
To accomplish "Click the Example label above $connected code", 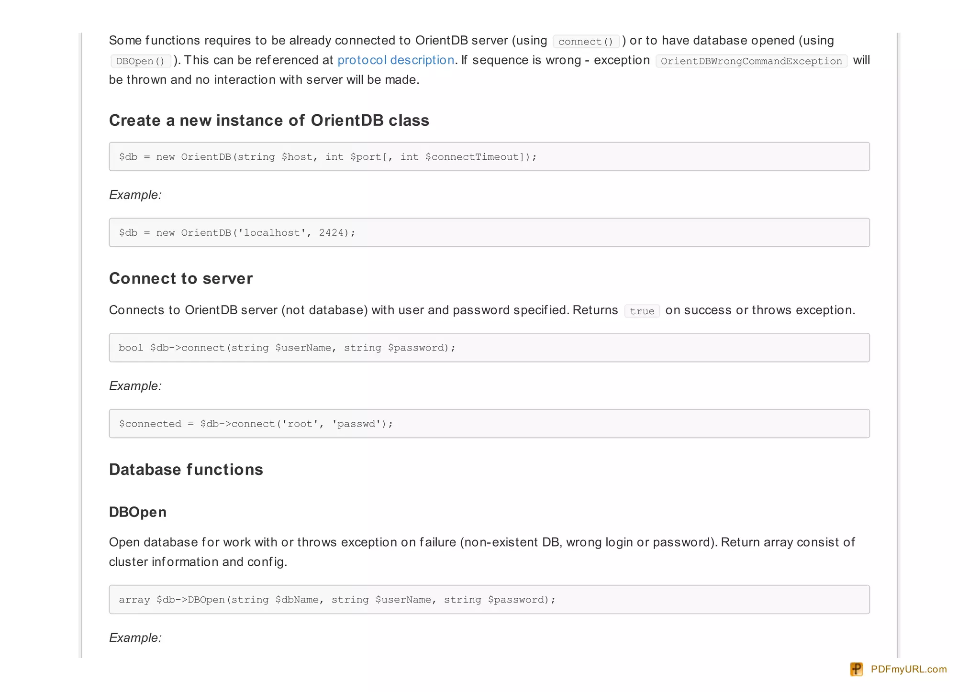I will coord(135,386).
